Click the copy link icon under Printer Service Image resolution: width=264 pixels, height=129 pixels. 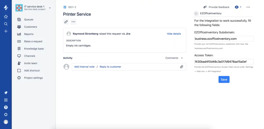tap(66, 22)
